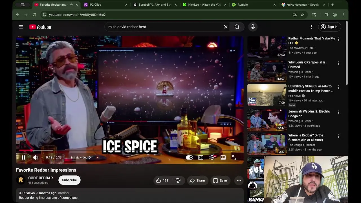Expand In this video chapters
The image size is (361, 203).
81,158
